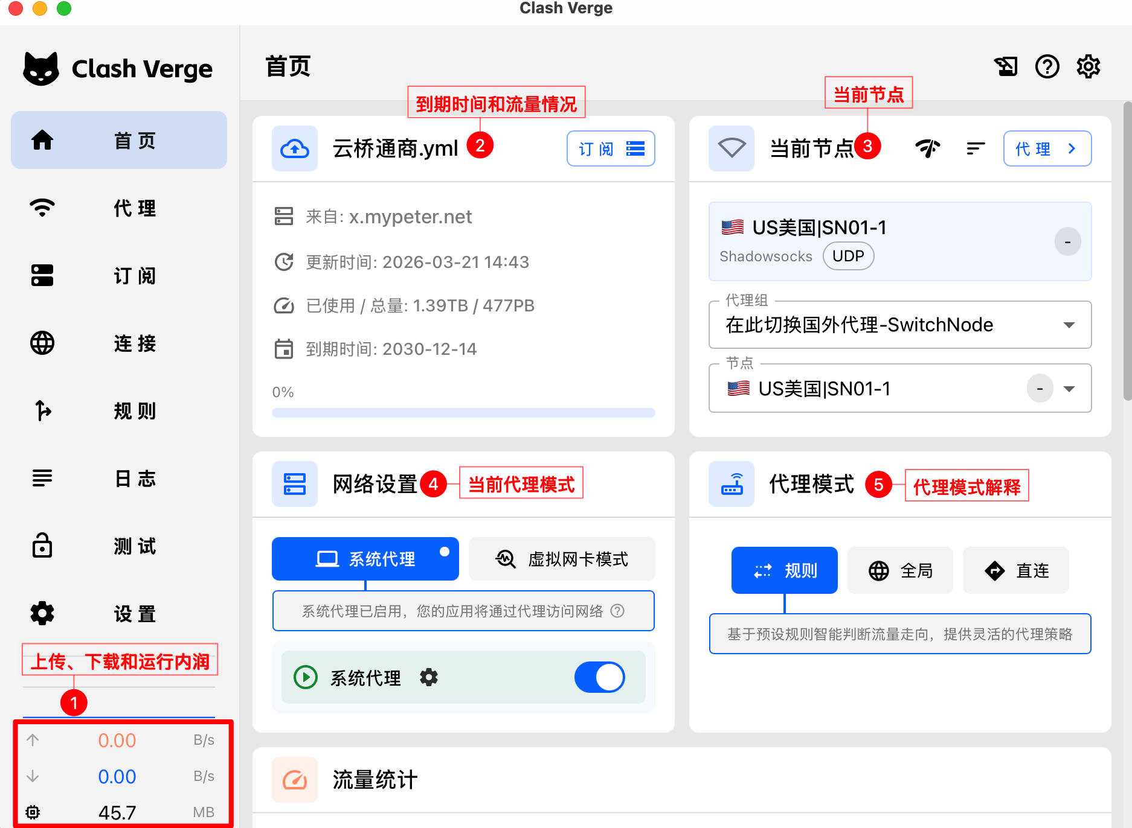Run the node latency speed test icon
The height and width of the screenshot is (828, 1132).
click(928, 148)
